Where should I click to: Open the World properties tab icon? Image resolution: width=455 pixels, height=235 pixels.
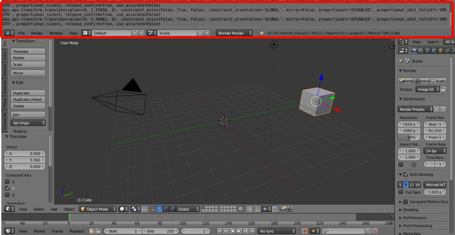(434, 50)
